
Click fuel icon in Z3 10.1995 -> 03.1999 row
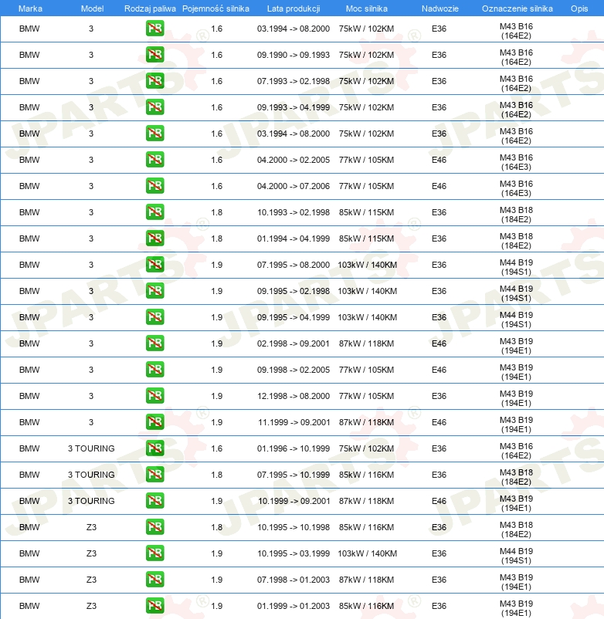154,553
